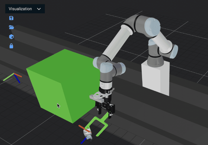Click the open folder icon
The width and height of the screenshot is (208, 145).
(11, 27)
